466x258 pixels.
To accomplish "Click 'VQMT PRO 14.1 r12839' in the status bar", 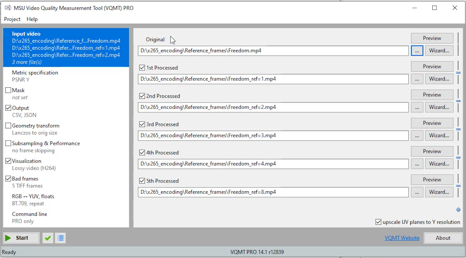I will click(x=257, y=252).
